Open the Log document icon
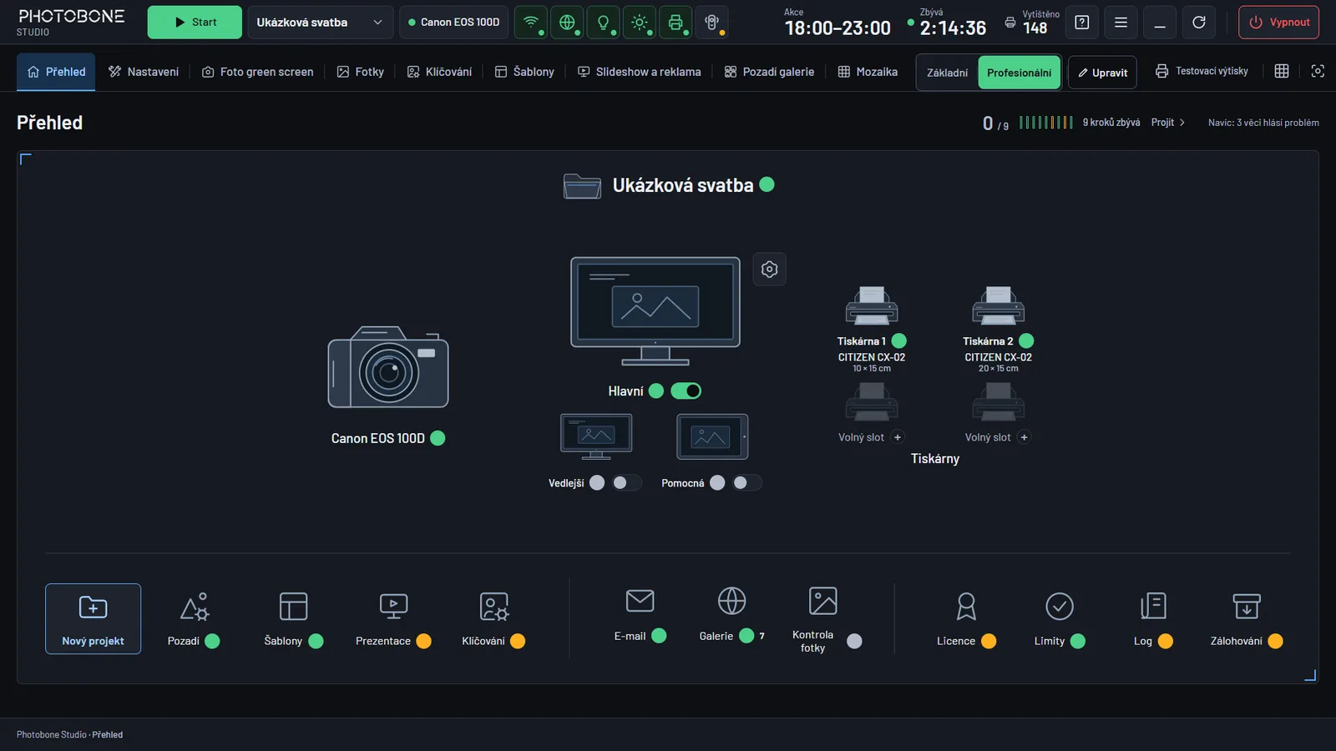 pos(1153,607)
